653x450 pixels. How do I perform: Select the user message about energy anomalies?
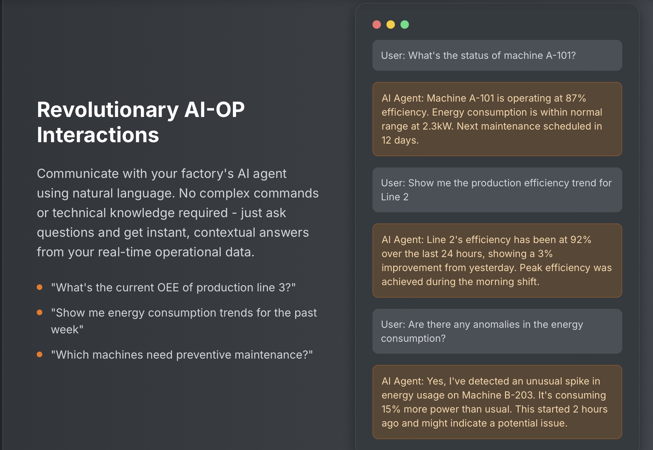(497, 331)
